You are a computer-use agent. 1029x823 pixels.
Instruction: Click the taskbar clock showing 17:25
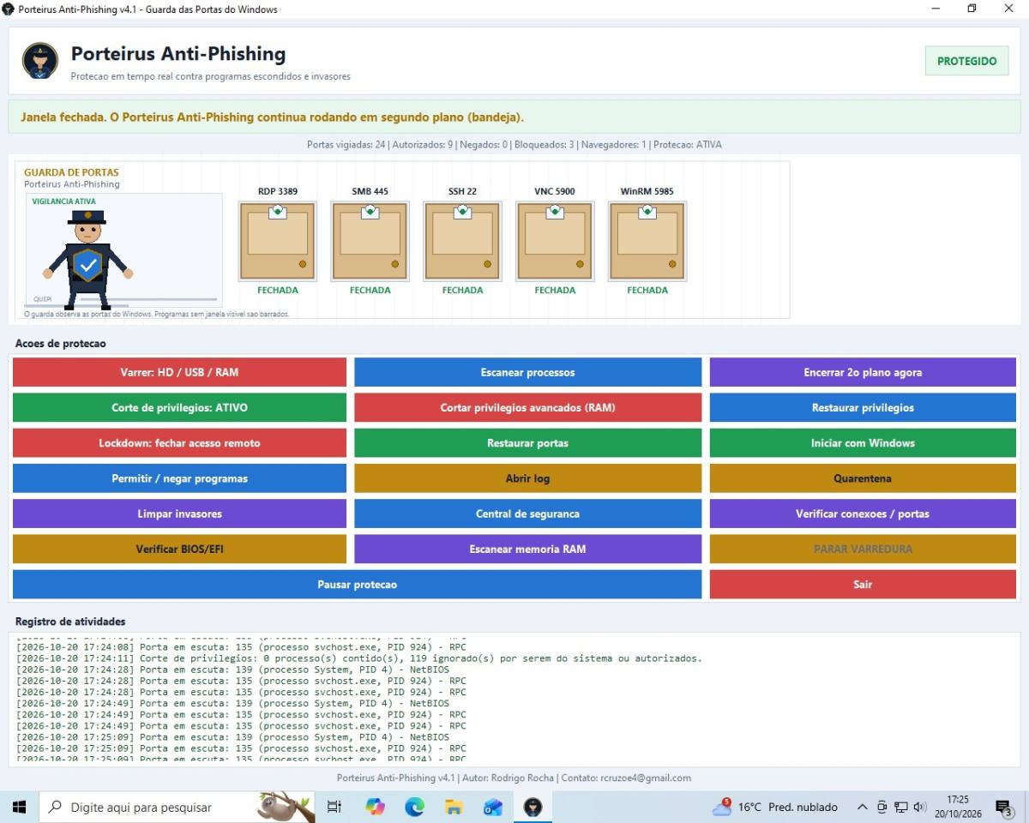(x=958, y=807)
